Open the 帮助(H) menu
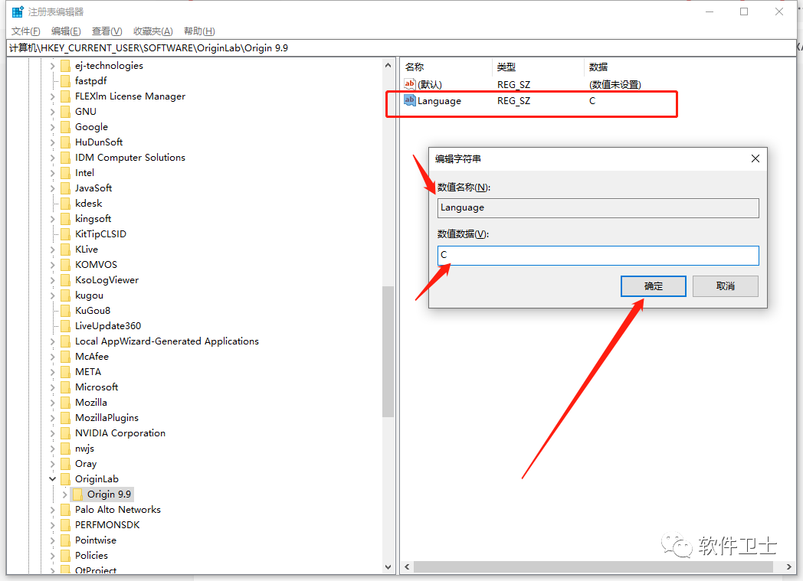This screenshot has width=803, height=581. [x=199, y=31]
